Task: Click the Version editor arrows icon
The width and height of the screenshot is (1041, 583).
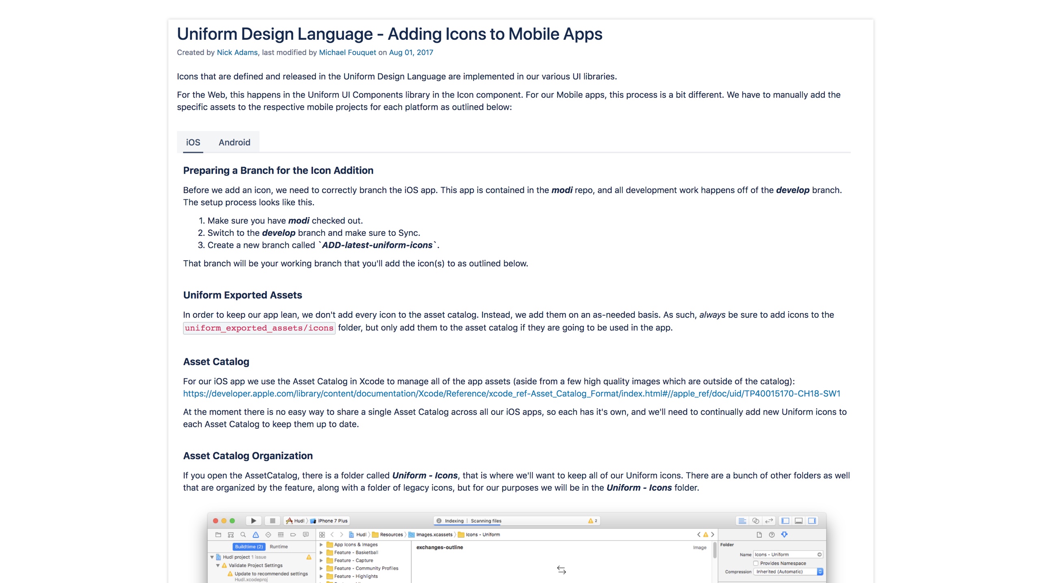Action: [x=769, y=521]
